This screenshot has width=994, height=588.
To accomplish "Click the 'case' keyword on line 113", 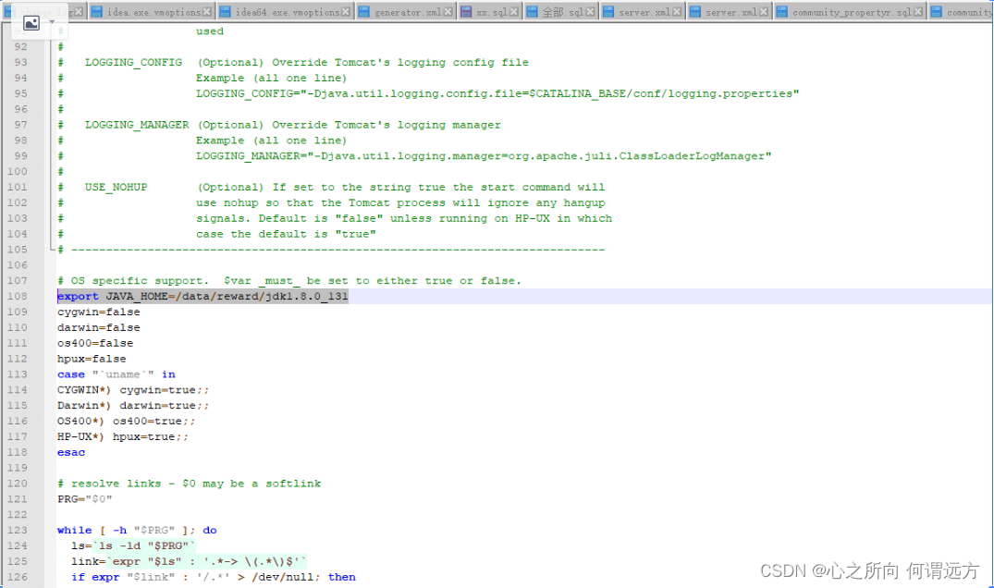I will (x=71, y=374).
